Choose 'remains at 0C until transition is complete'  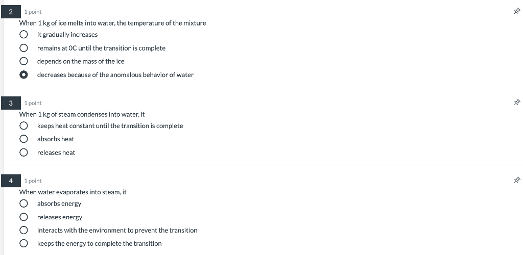[23, 48]
